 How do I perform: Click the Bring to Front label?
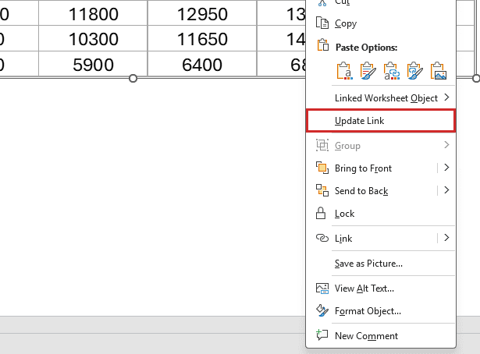tap(363, 168)
